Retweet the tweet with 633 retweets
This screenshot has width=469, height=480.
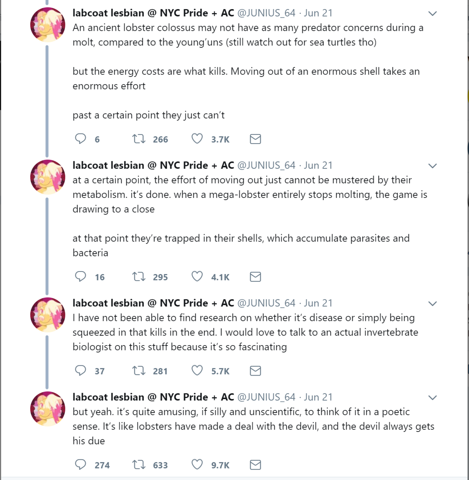tap(139, 465)
